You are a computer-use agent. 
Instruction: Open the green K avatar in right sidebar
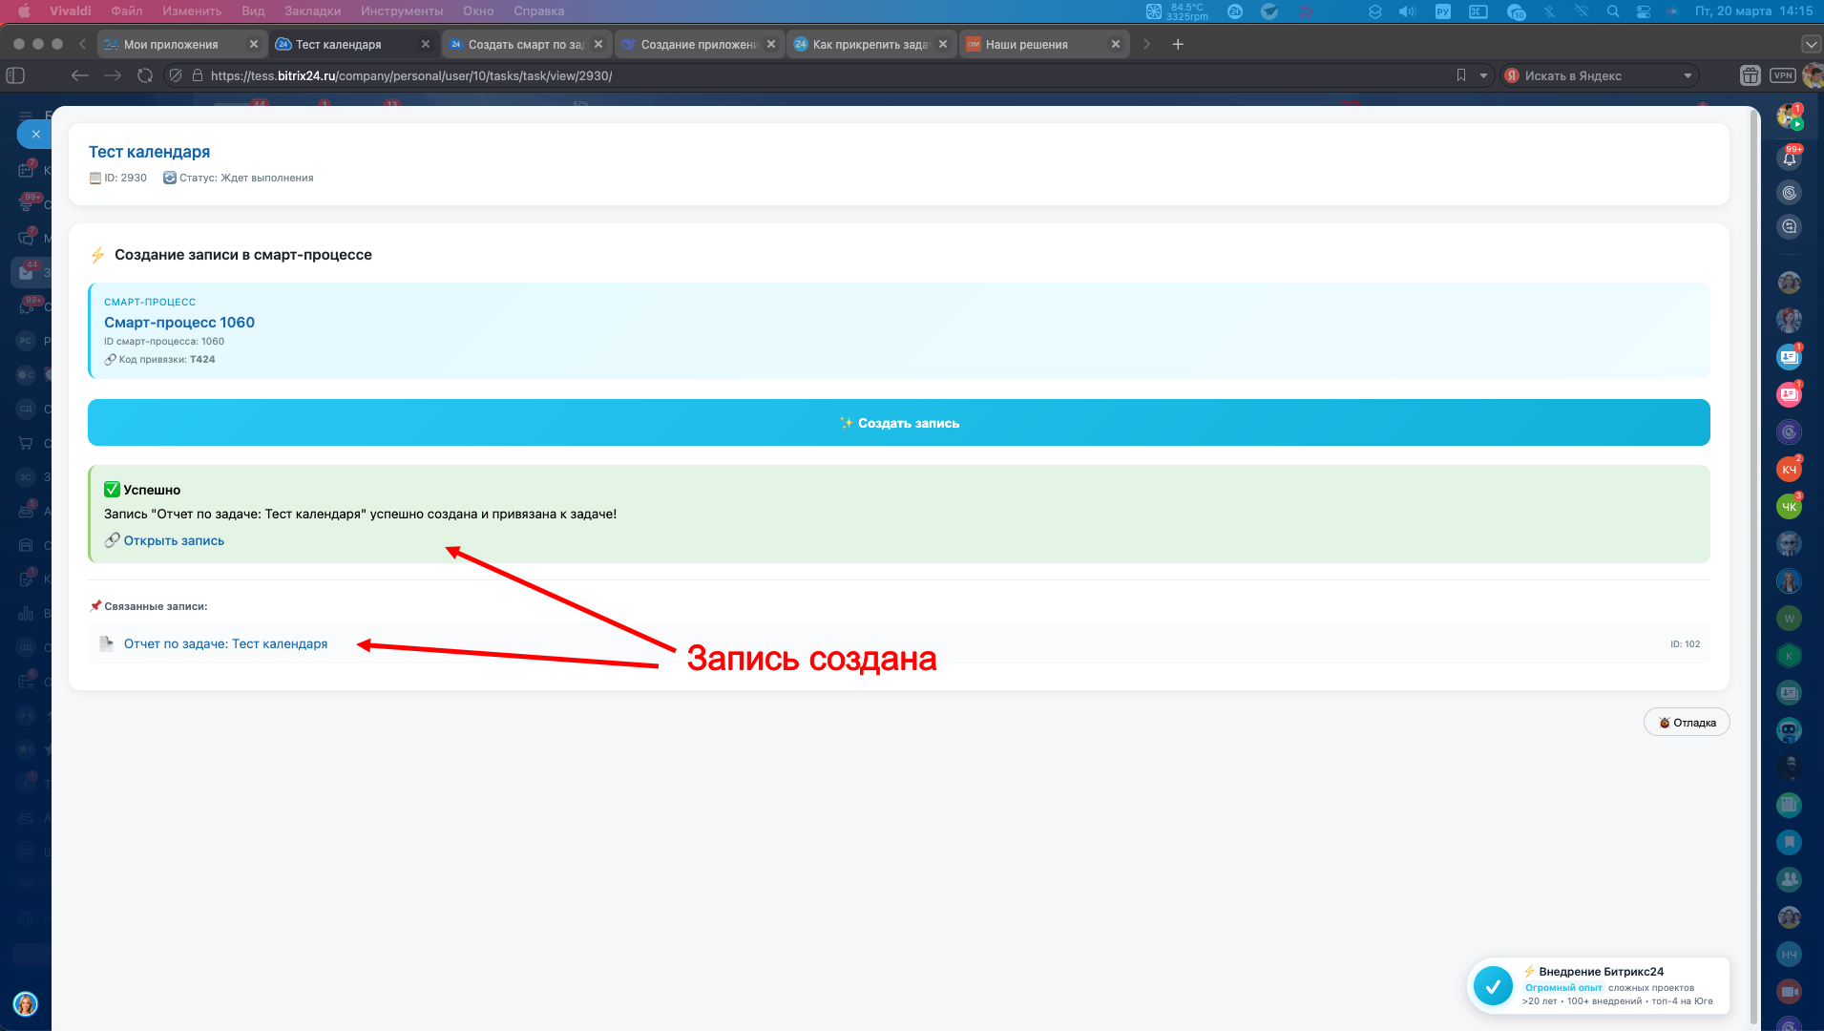1789,656
